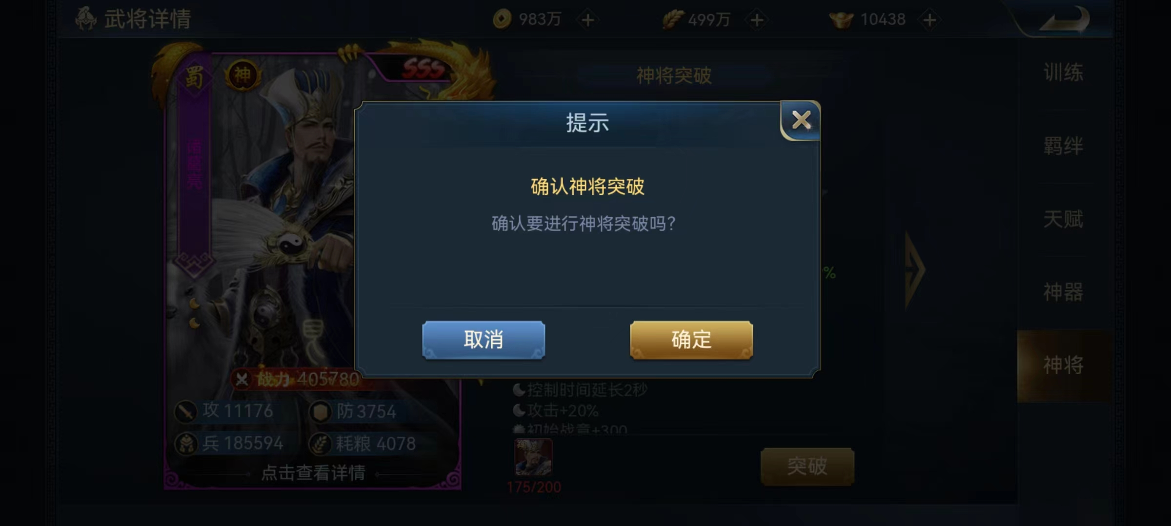The width and height of the screenshot is (1171, 526).
Task: Tap the gold ingot currency icon
Action: (x=841, y=20)
